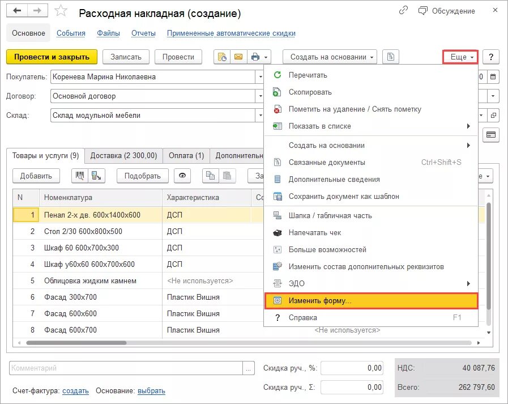Select Больше возможностей menu item

click(x=372, y=250)
